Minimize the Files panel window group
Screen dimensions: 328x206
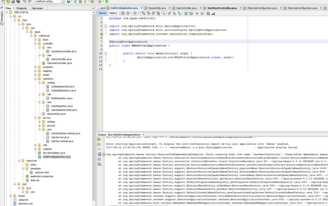point(93,8)
